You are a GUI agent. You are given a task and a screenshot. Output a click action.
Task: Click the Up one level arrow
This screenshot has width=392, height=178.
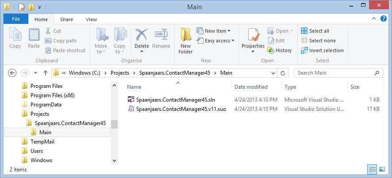pos(45,73)
